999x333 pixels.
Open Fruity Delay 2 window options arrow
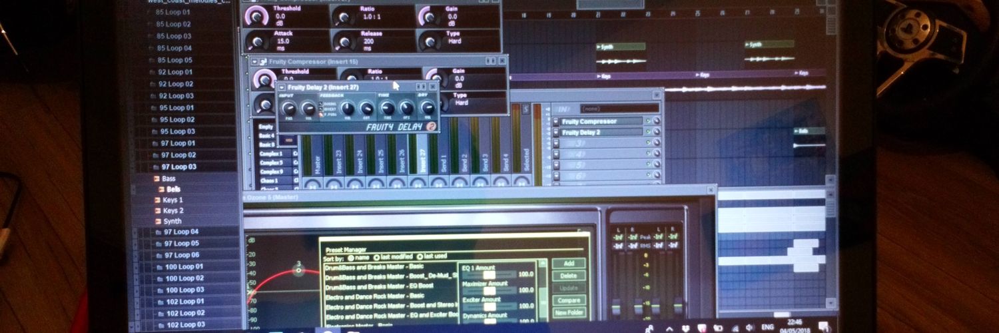click(282, 87)
